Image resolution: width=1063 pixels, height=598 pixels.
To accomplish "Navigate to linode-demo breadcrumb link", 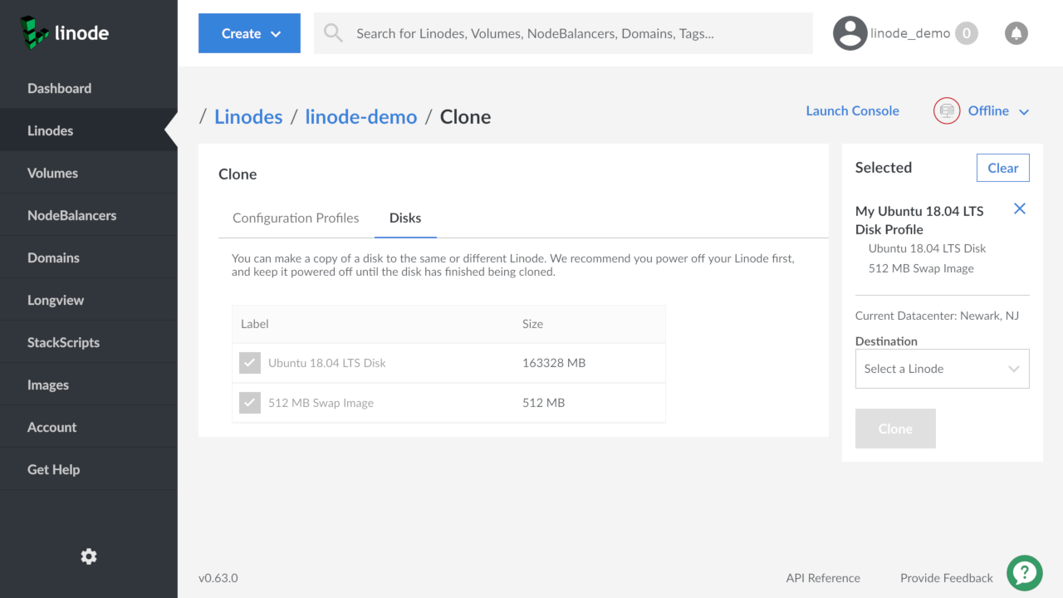I will (x=360, y=117).
